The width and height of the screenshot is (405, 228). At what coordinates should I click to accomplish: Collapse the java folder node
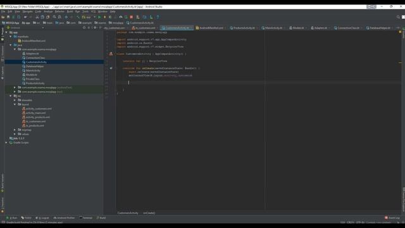point(11,45)
